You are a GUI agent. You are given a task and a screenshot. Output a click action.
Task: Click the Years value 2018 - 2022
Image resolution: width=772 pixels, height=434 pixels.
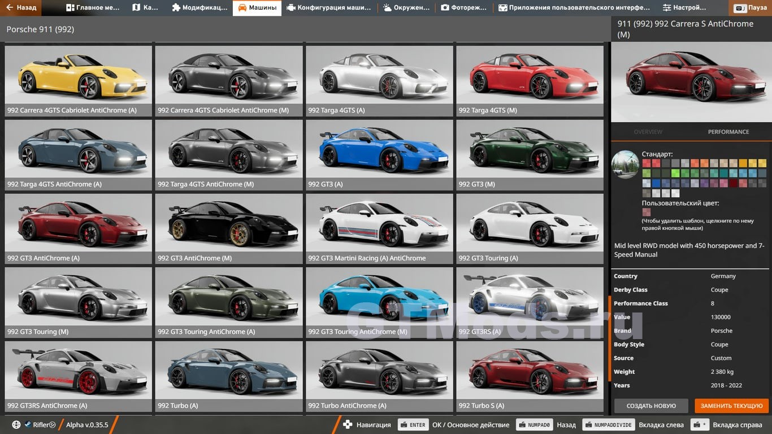(726, 385)
